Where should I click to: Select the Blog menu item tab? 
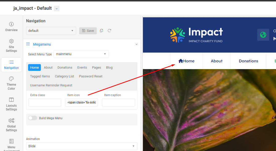109,68
